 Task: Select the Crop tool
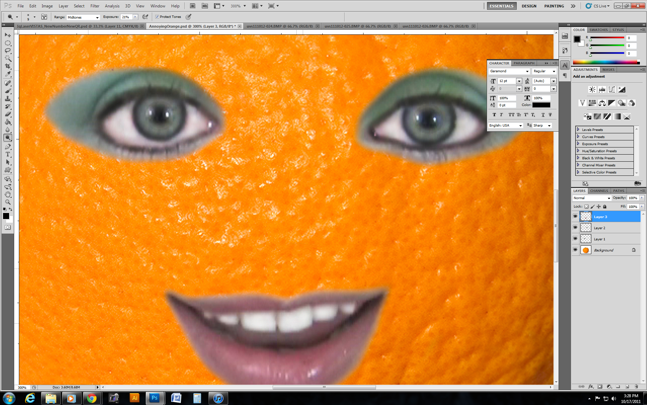(x=8, y=66)
